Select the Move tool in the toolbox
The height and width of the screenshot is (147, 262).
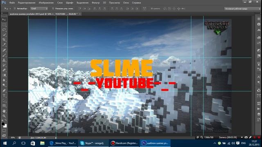click(4, 20)
